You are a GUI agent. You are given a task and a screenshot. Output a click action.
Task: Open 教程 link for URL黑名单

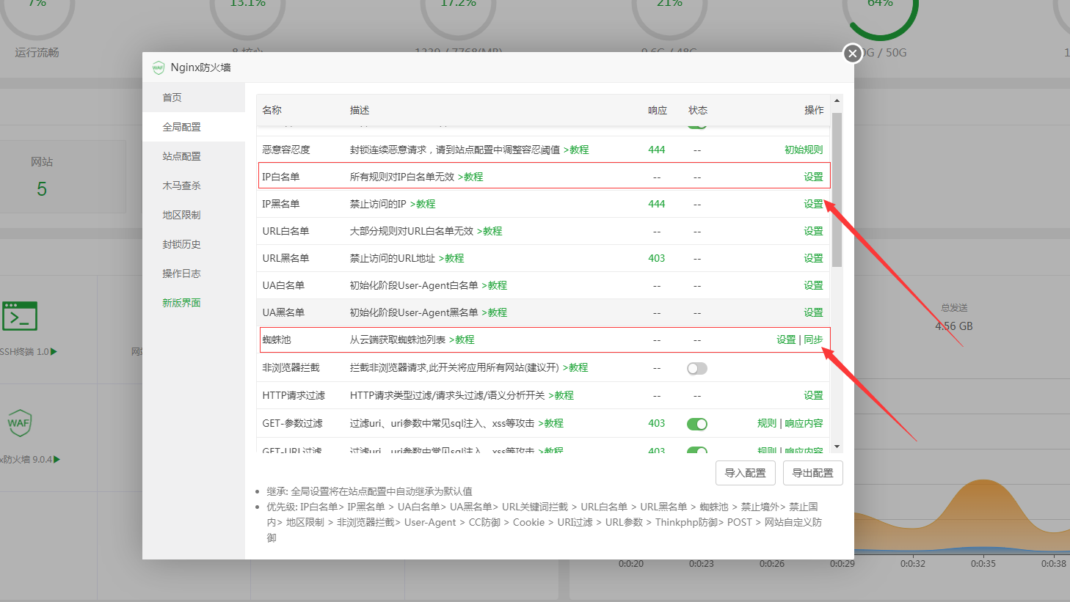[x=451, y=258]
